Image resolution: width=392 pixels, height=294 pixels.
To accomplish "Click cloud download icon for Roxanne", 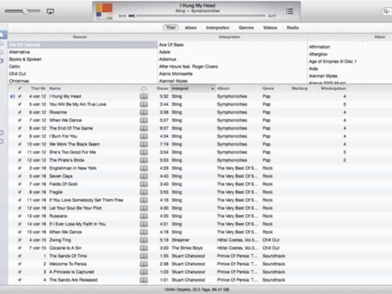I will click(144, 112).
